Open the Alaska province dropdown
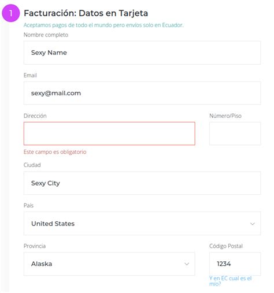 [109, 264]
